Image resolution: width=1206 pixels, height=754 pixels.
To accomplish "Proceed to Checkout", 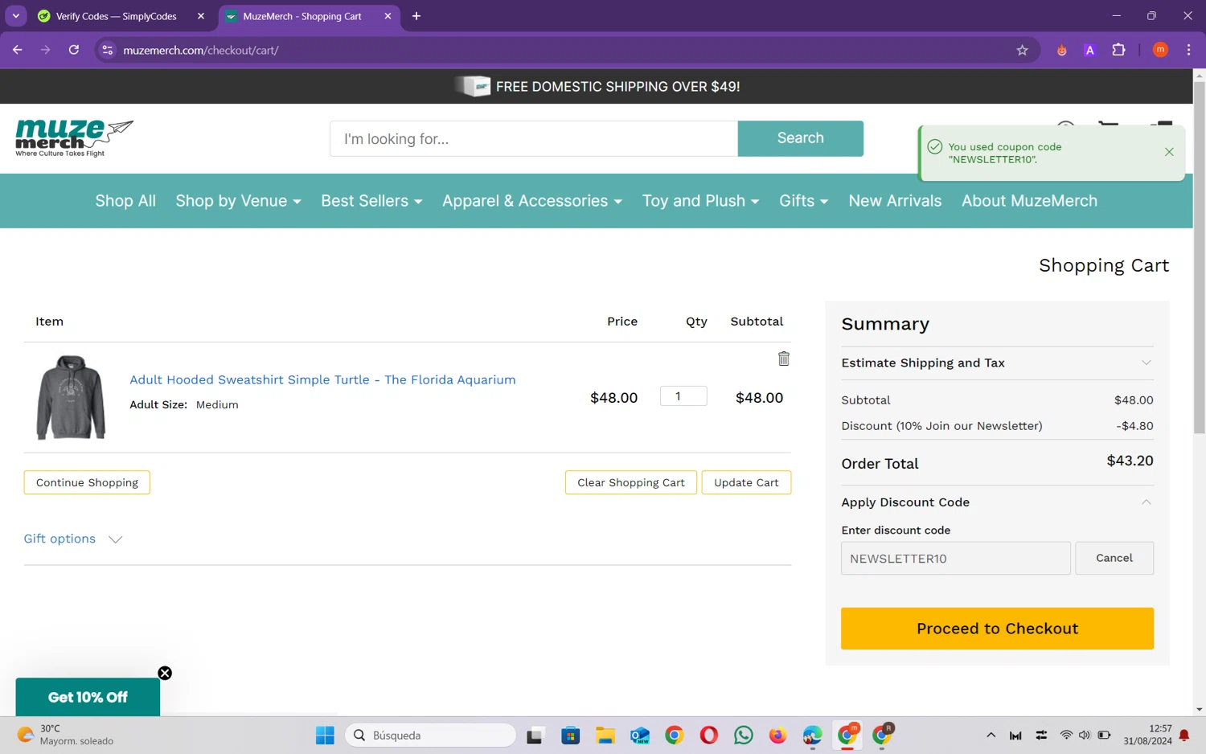I will pos(997,629).
